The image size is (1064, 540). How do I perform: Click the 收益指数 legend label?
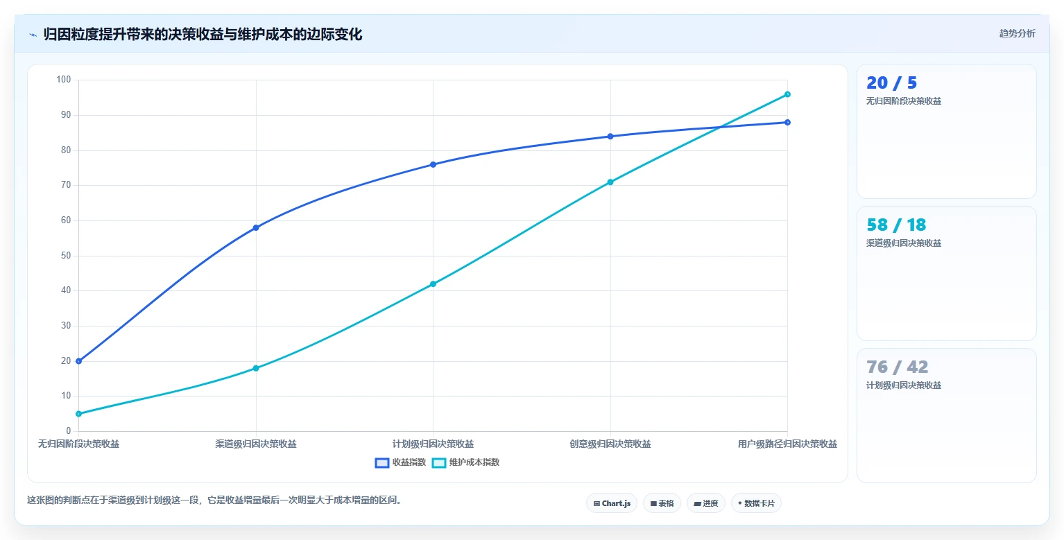coord(409,463)
